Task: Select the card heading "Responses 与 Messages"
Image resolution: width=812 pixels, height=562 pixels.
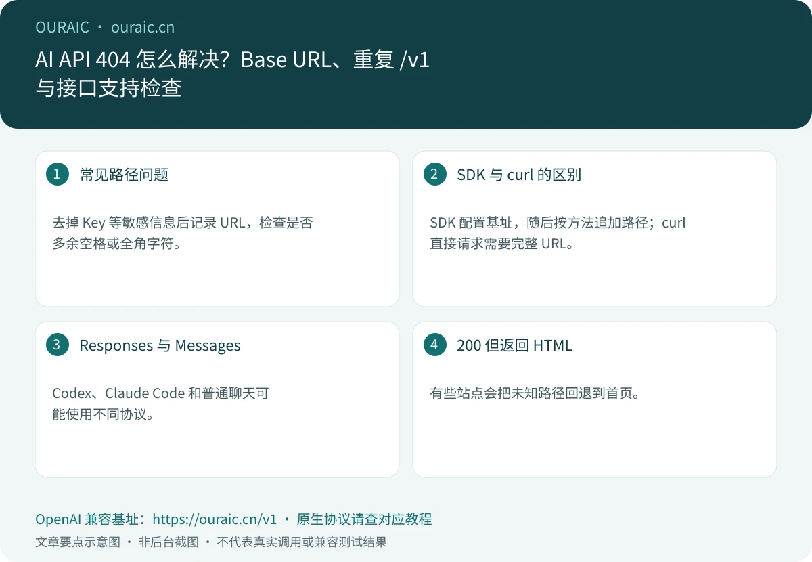Action: (160, 345)
